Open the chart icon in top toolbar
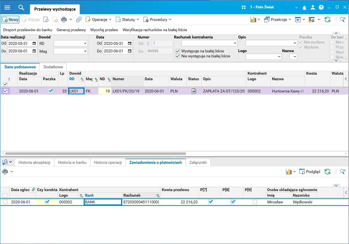The width and height of the screenshot is (349, 244). click(x=253, y=19)
